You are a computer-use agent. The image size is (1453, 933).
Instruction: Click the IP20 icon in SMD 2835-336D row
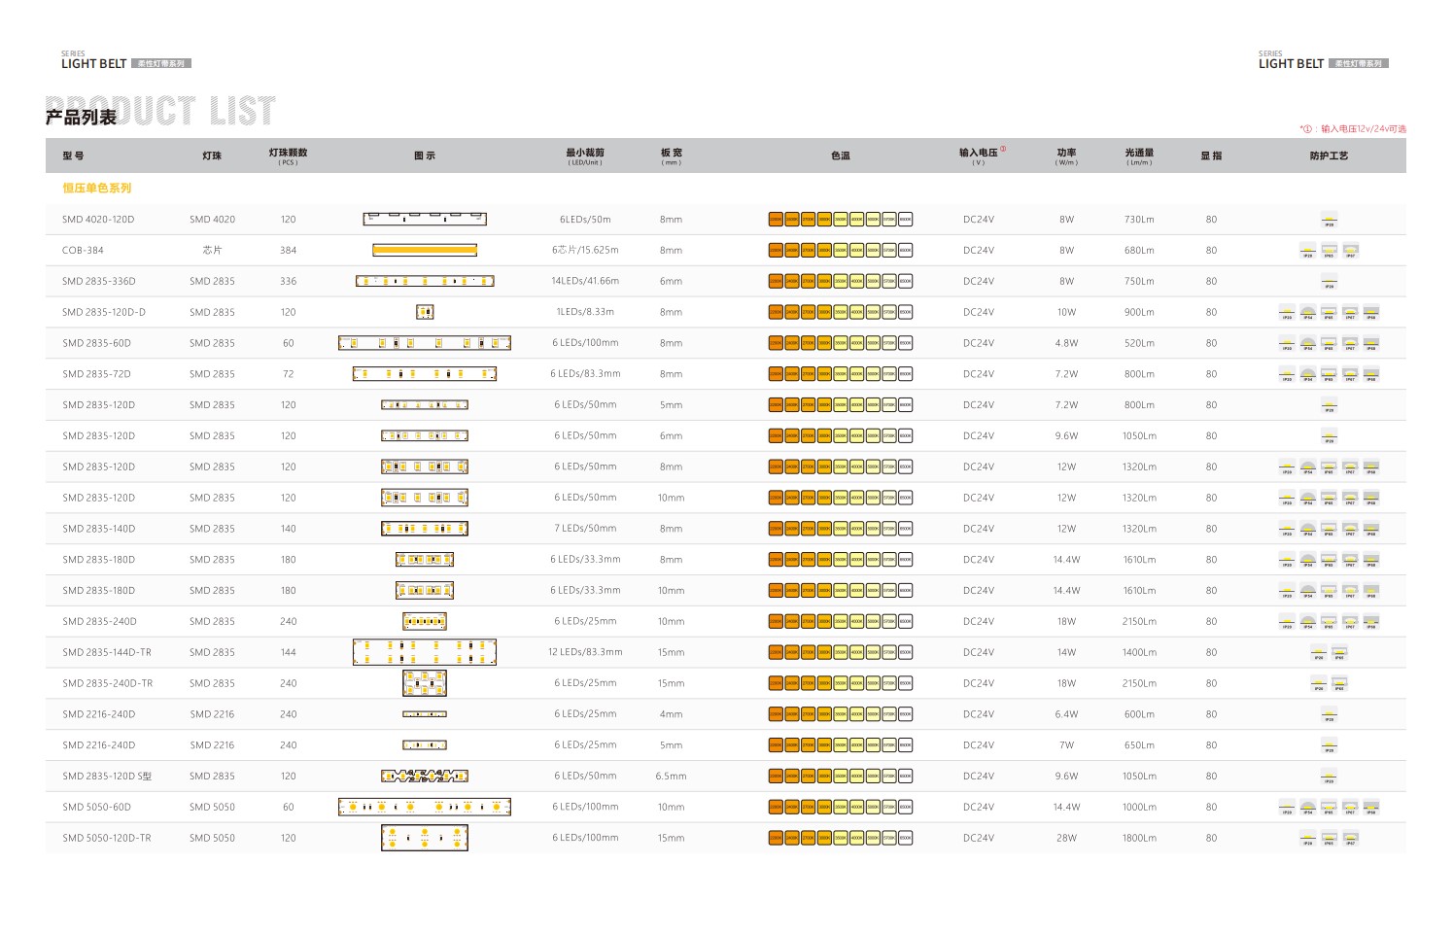[x=1329, y=282]
